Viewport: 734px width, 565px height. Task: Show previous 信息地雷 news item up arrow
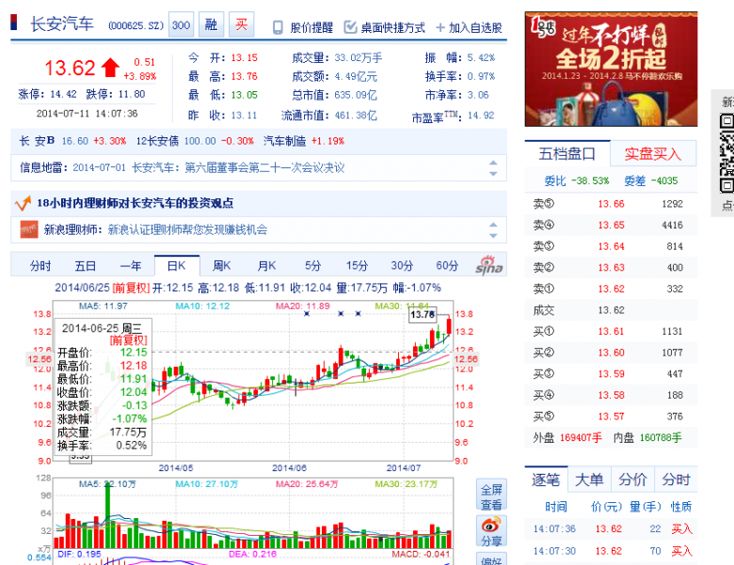coord(493,163)
